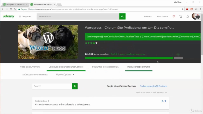Open Meus Cursos link

[x=162, y=16]
